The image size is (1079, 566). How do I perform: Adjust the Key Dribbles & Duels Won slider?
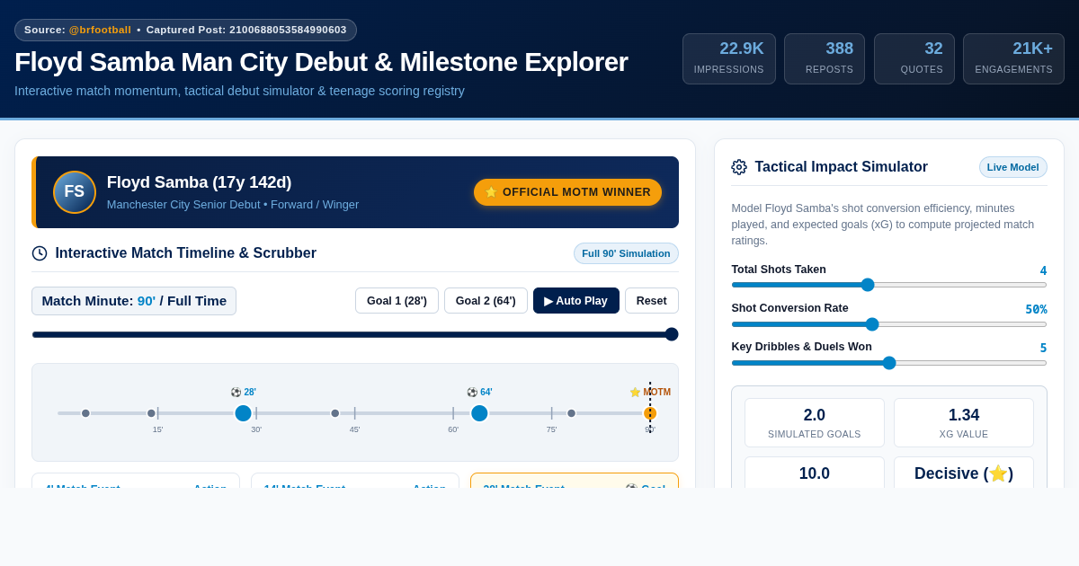pyautogui.click(x=889, y=363)
